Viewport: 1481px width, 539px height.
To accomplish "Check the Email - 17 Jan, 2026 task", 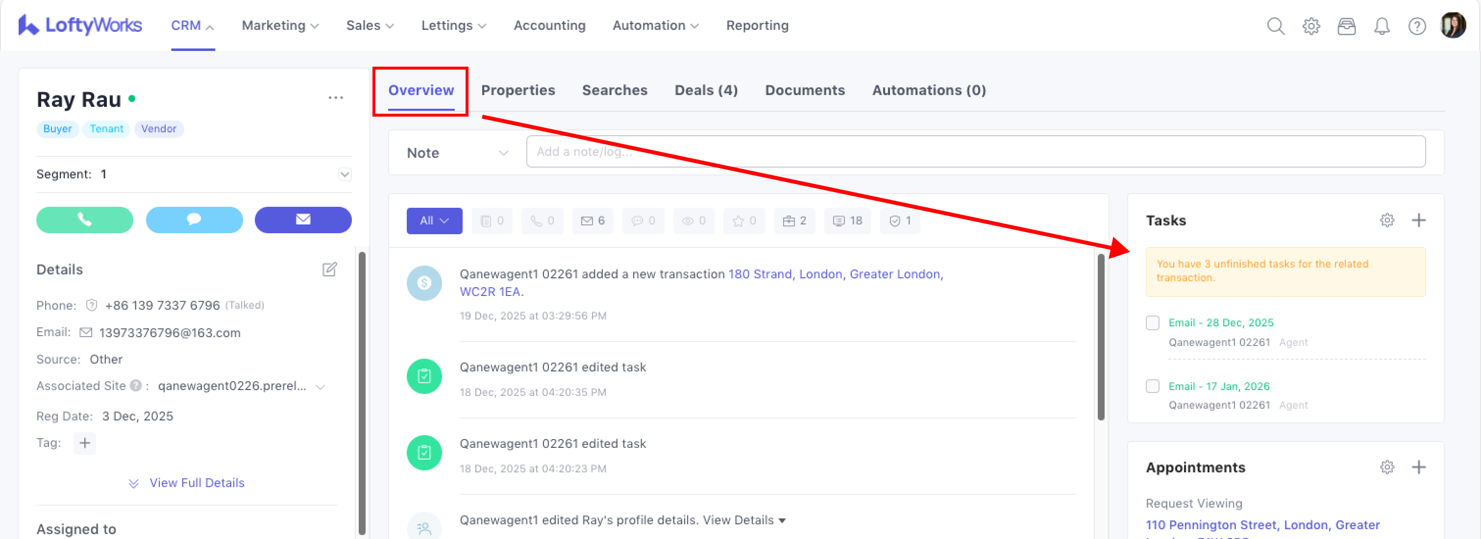I will click(x=1152, y=386).
